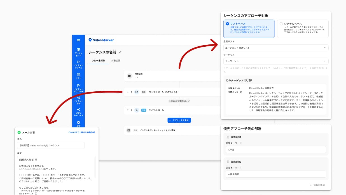Screen dimensions: 346x195
Task: Click the building icon in 対象企業 card
Action: pos(129,76)
